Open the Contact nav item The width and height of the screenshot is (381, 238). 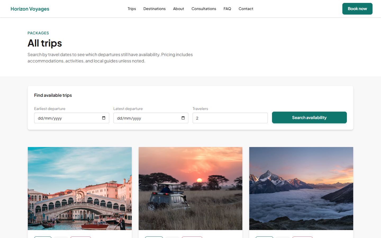point(246,9)
